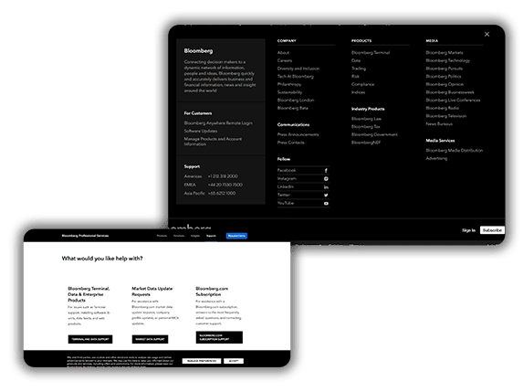Screen dimensions: 523x392
Task: Open Bloomberg Tax link
Action: [366, 126]
